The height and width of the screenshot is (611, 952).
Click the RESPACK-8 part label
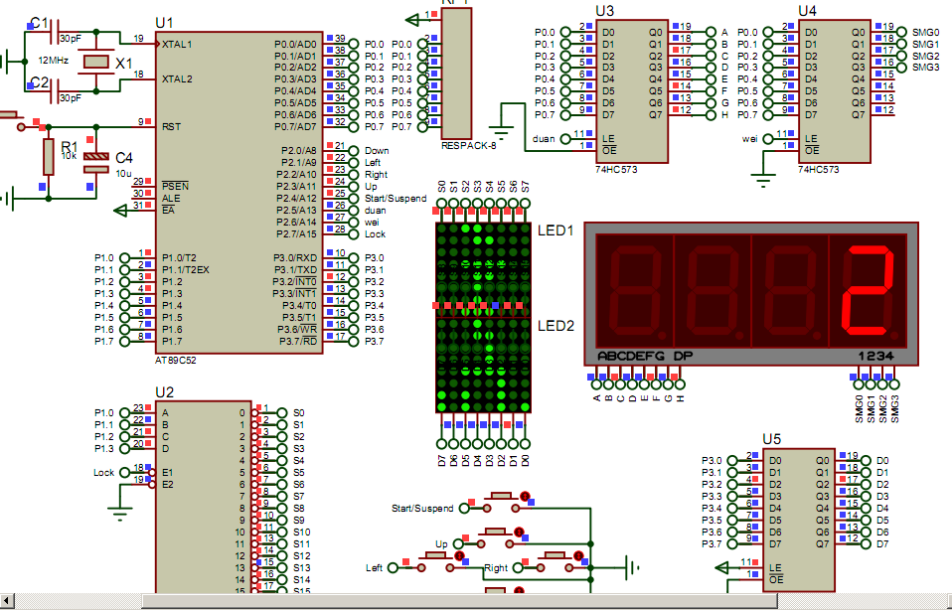pos(469,146)
